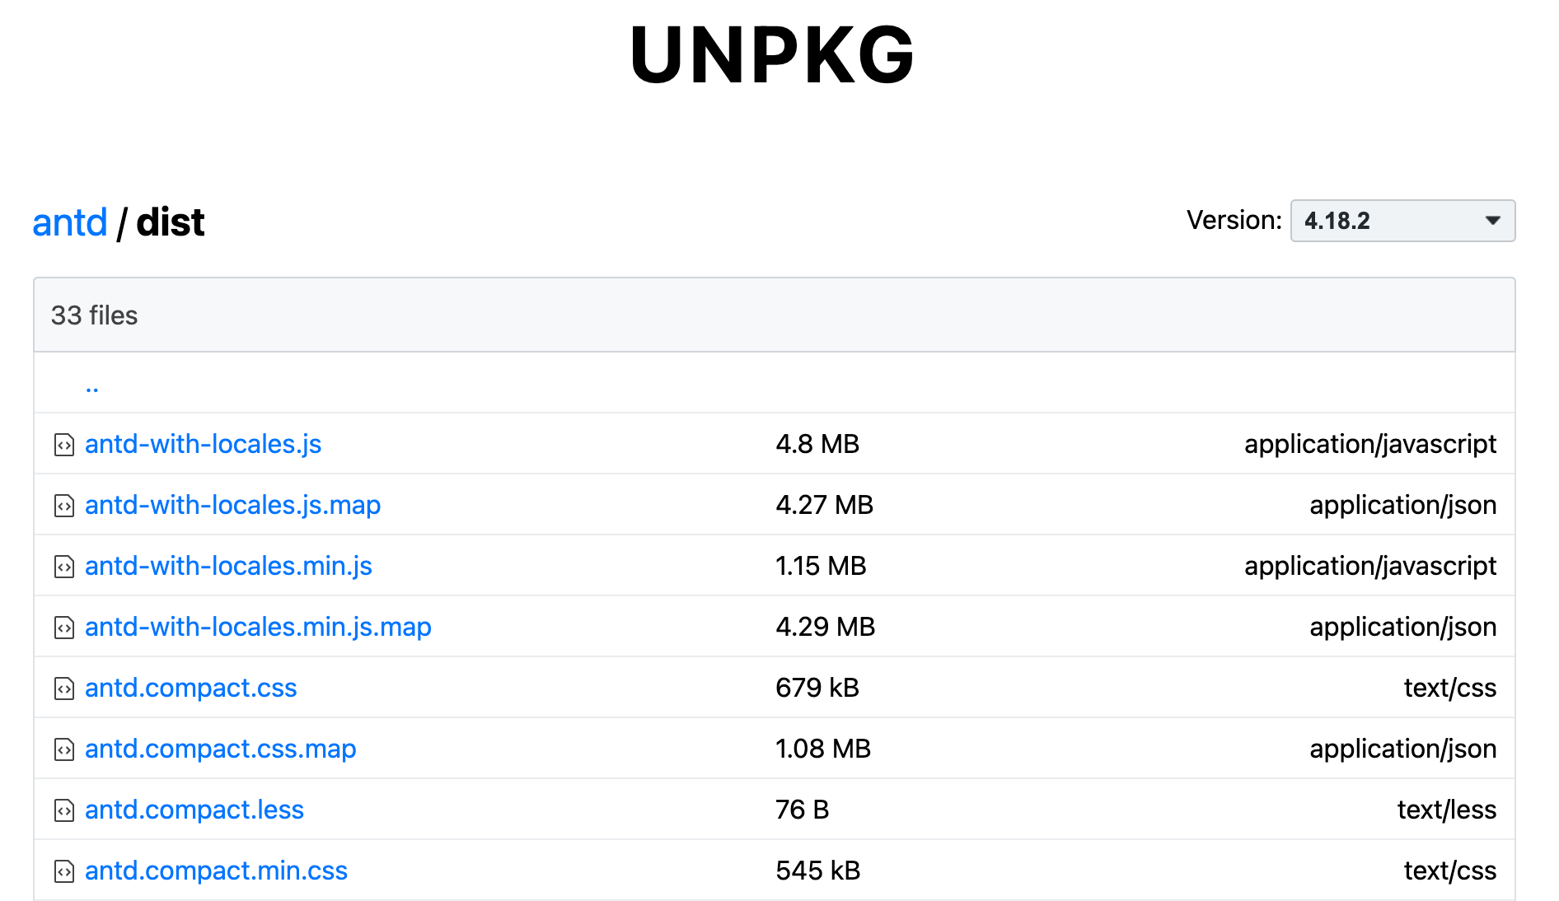
Task: Click the file icon beside antd-with-locales.js
Action: [x=64, y=445]
